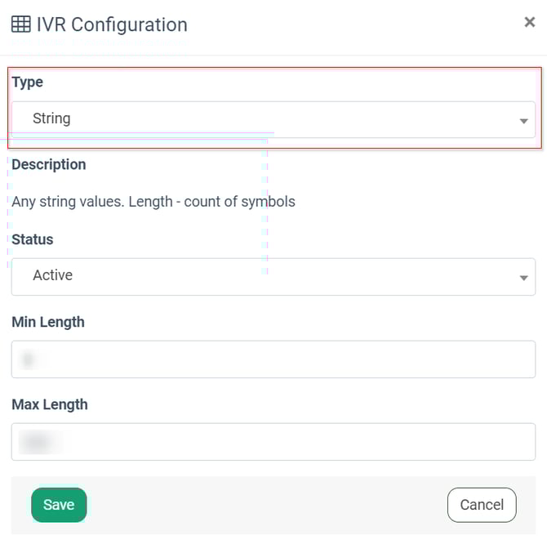Click the Description heading label

48,164
